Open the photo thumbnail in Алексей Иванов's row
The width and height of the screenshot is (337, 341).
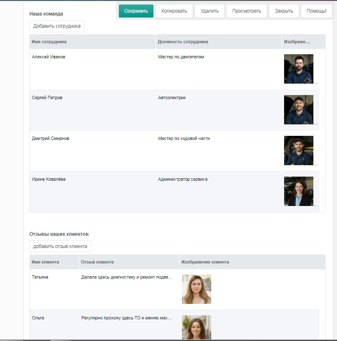coord(298,69)
